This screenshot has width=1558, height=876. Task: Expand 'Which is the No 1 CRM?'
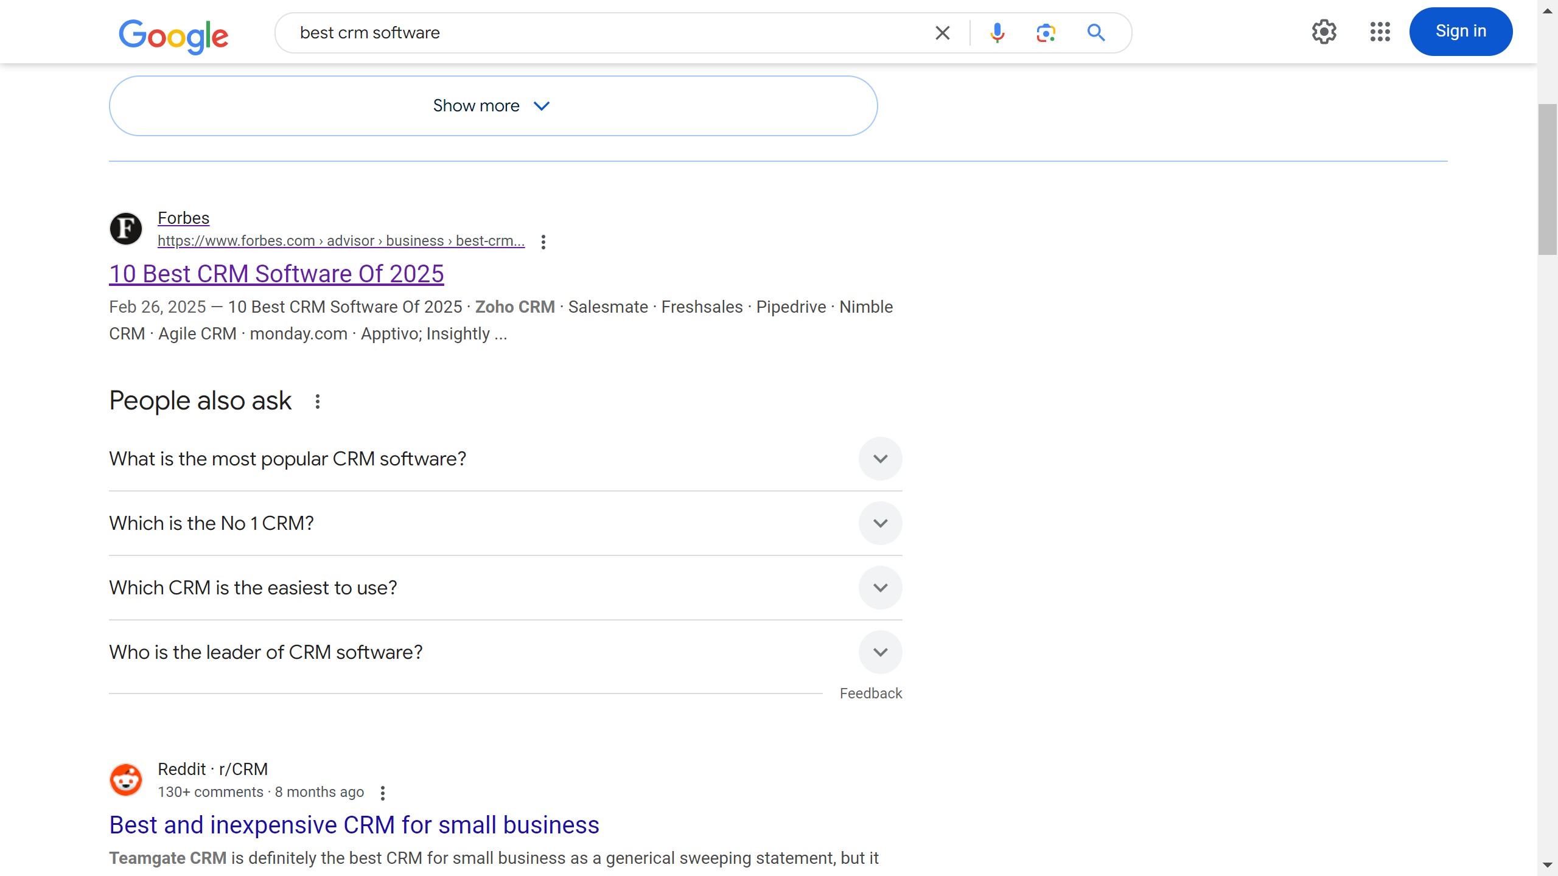click(x=505, y=523)
